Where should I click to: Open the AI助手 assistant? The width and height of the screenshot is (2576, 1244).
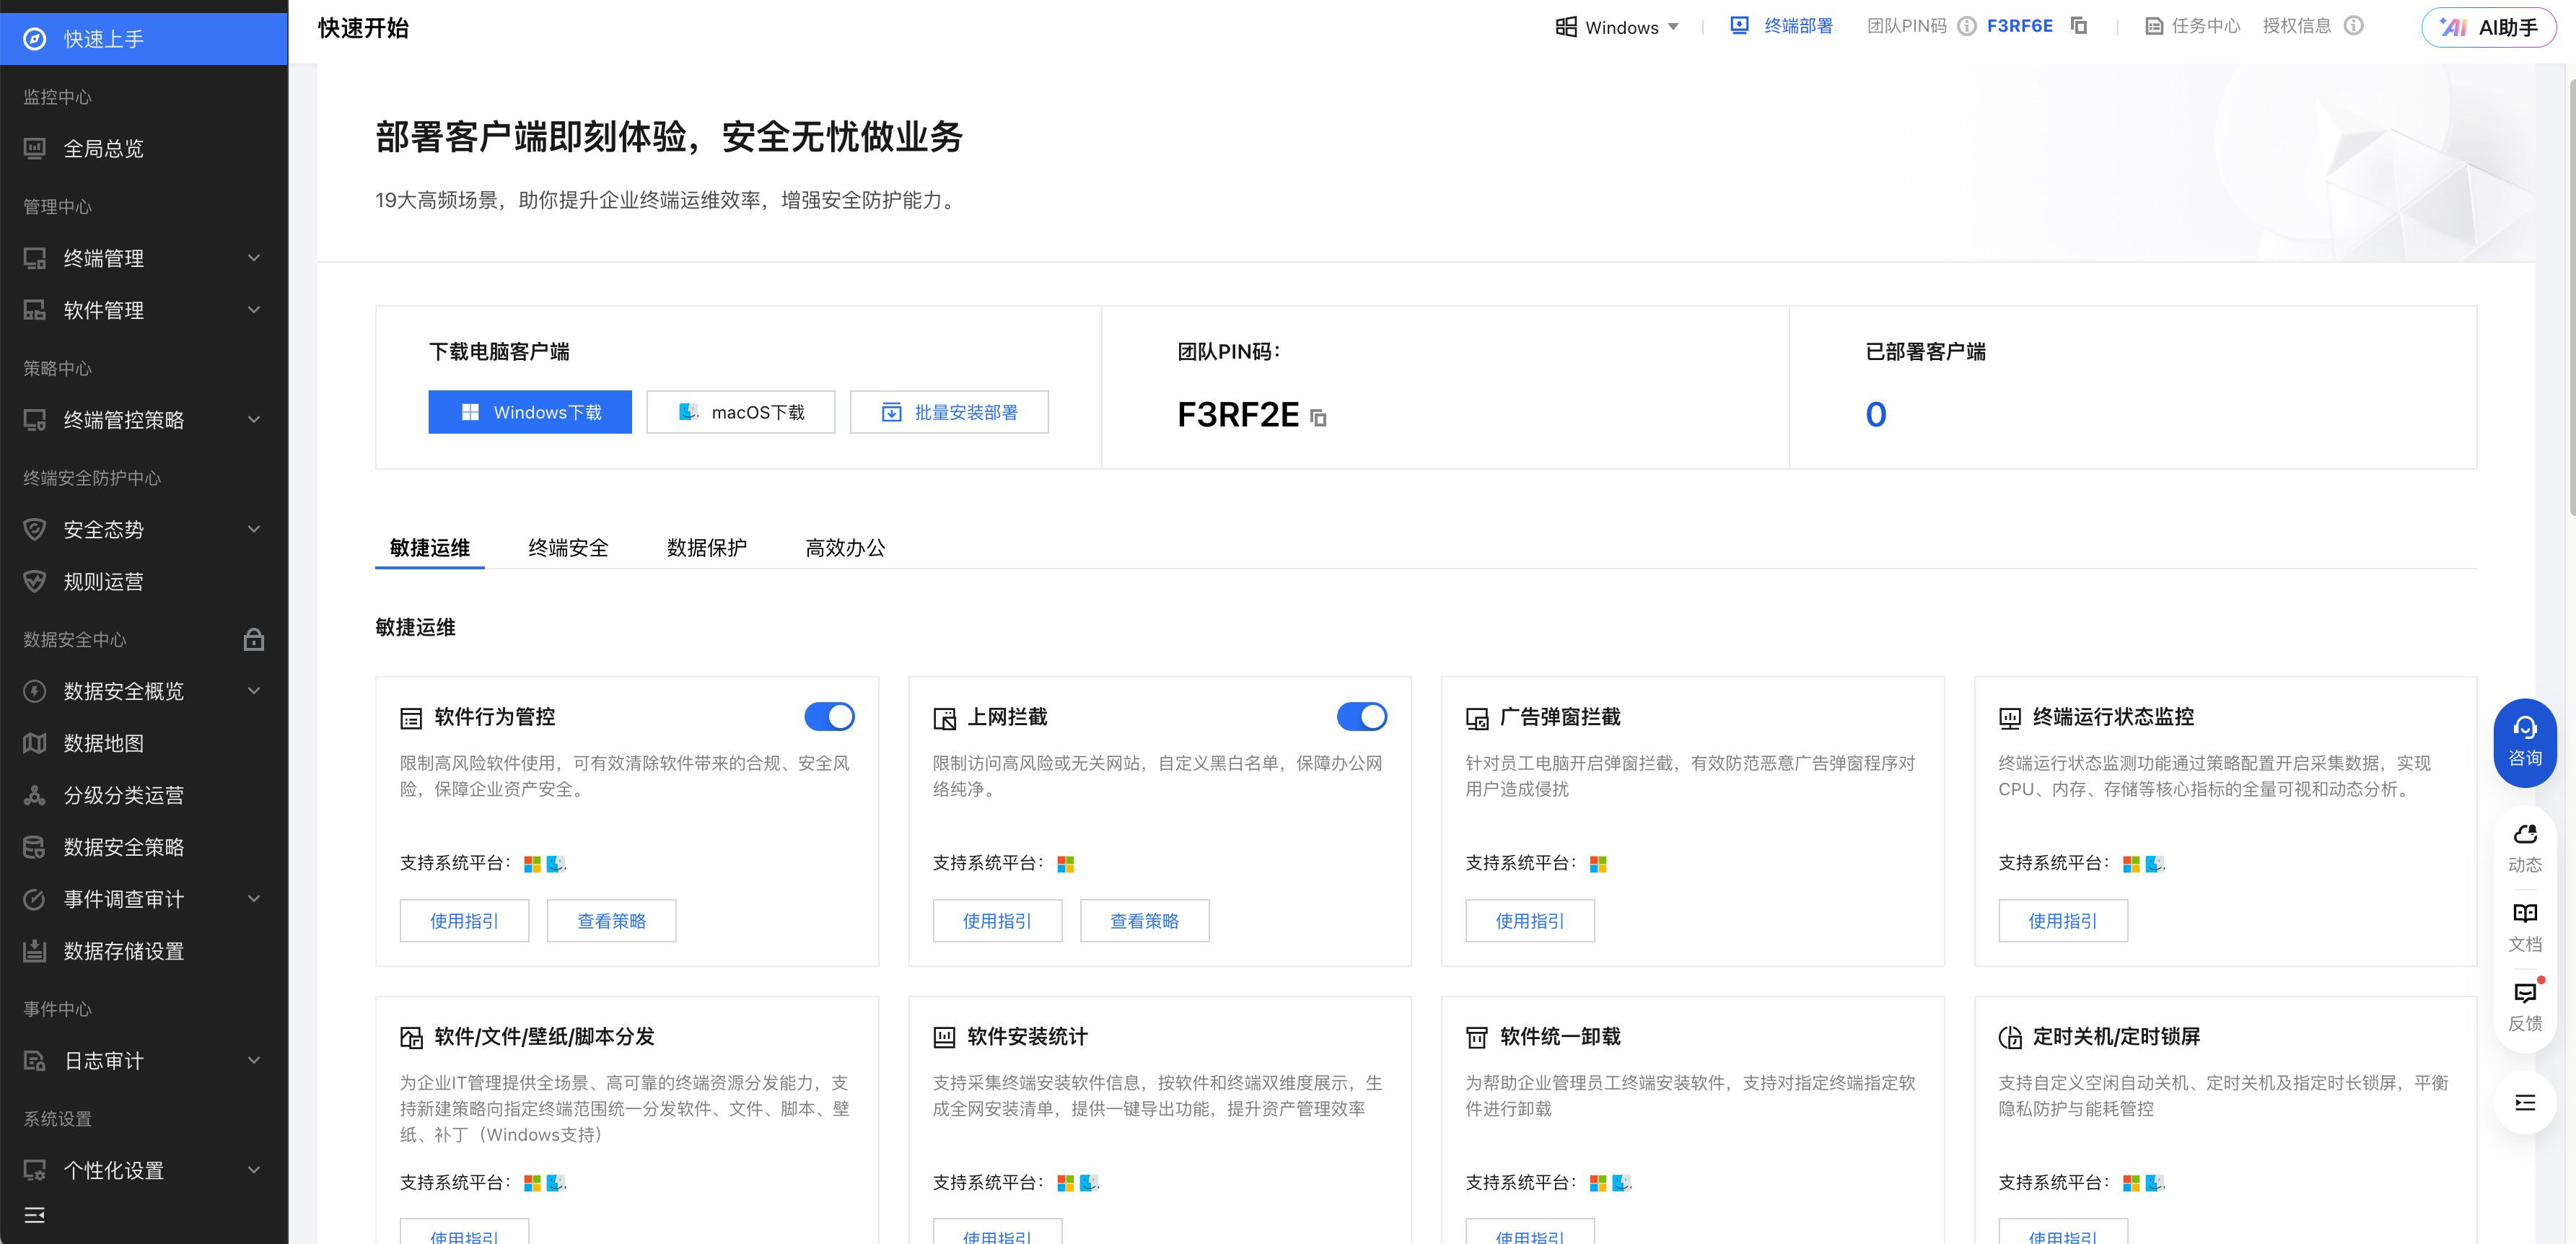pos(2489,27)
